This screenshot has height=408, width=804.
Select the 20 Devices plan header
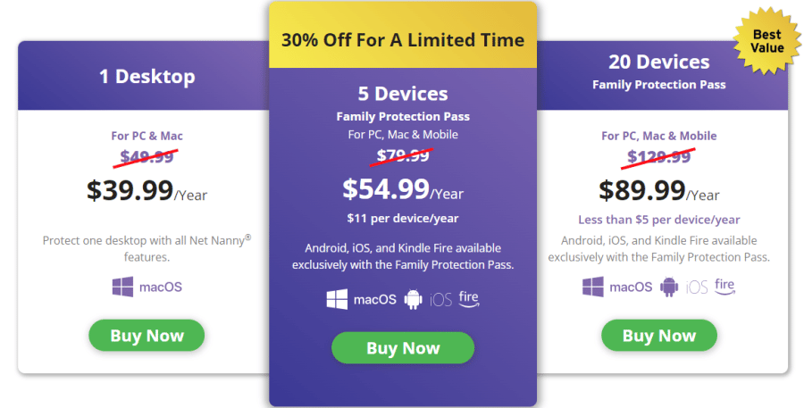[x=661, y=71]
